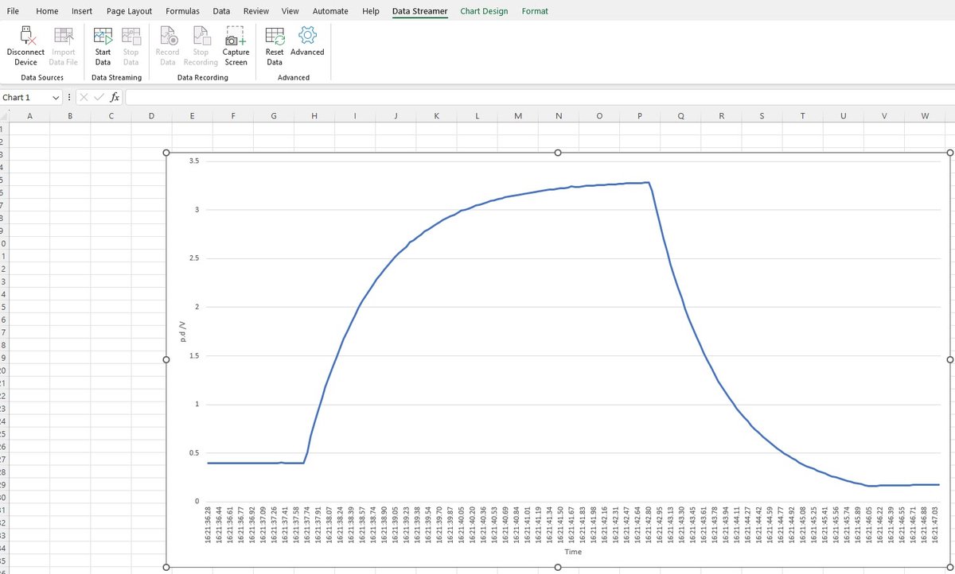Click the chart's top-middle resize handle
The image size is (955, 574).
tap(558, 152)
